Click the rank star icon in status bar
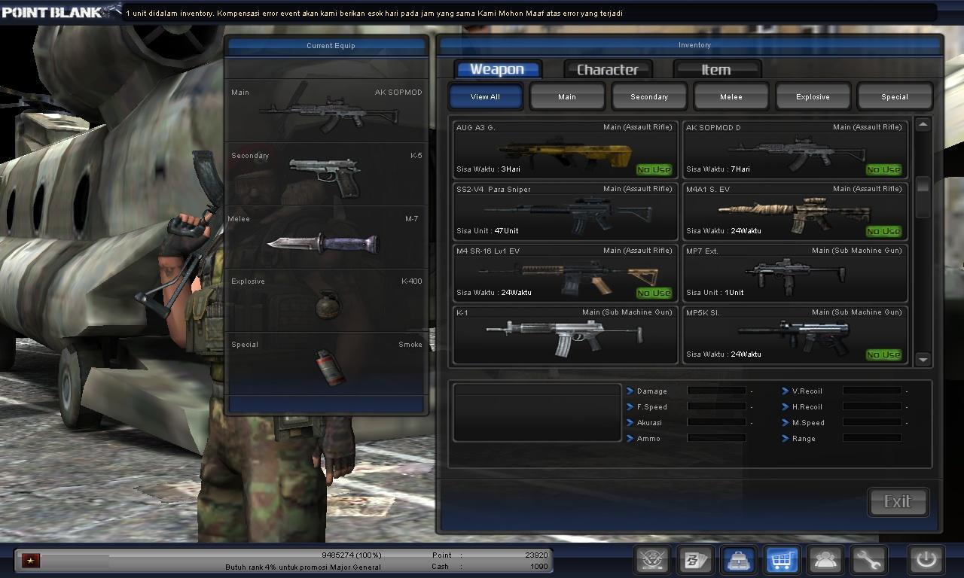 point(31,561)
